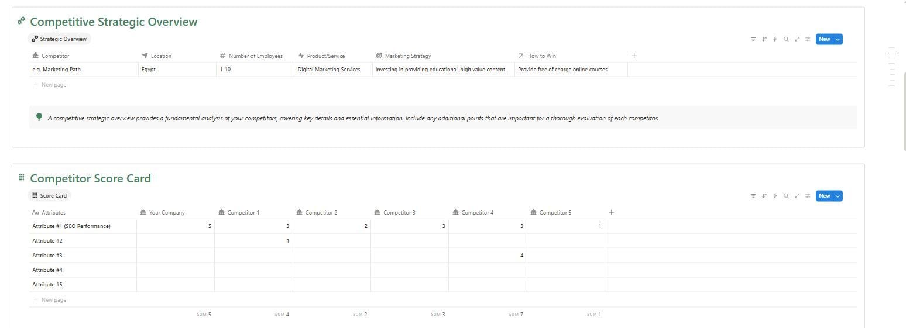
Task: Open sort options in Score Card database
Action: coord(764,196)
